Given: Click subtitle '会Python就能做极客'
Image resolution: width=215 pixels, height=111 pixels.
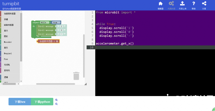Looking at the screenshot, I should click(x=12, y=9).
